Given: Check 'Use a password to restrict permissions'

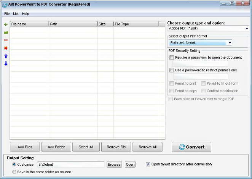Looking at the screenshot, I should point(172,70).
